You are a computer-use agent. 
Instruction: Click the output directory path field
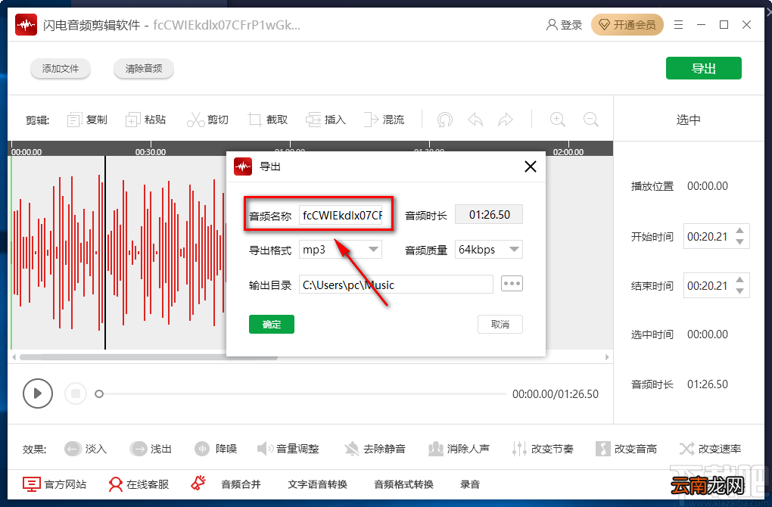point(396,285)
